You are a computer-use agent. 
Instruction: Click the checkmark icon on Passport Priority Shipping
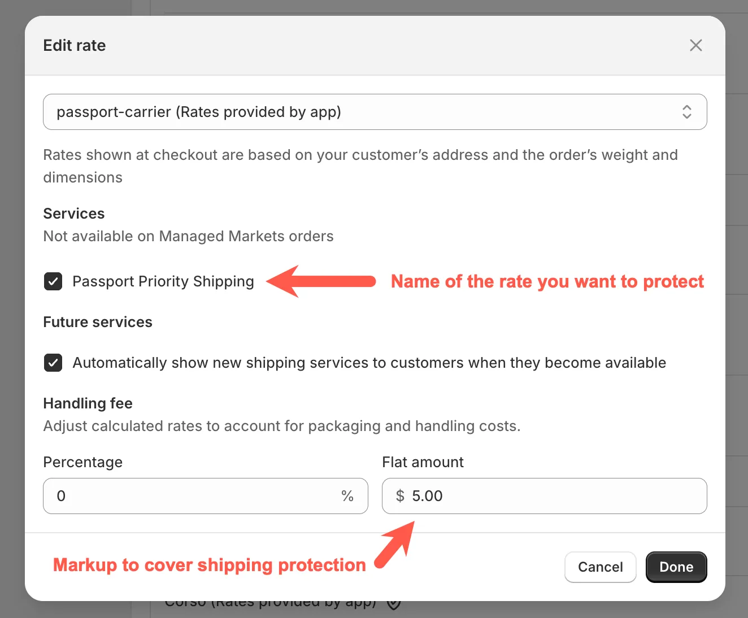coord(53,281)
